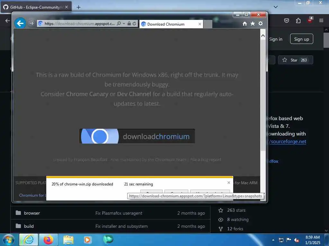Follow the Chrome Canary link

pos(87,94)
